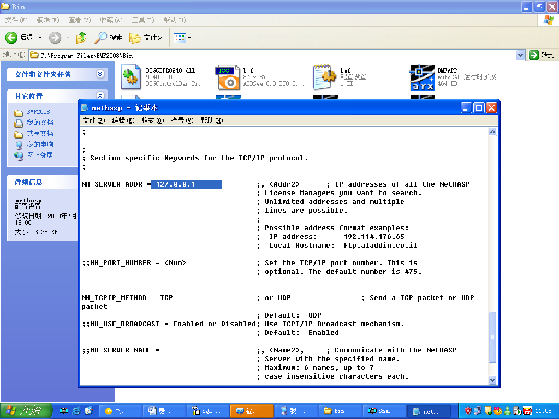This screenshot has height=419, width=559.
Task: Click the camera icon in Quick Launch
Action: (64, 411)
